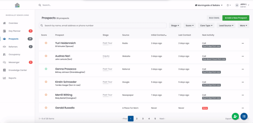Screen dimensions: 253x123
Task: Go to Occupancy in the sidebar
Action: pos(15,54)
